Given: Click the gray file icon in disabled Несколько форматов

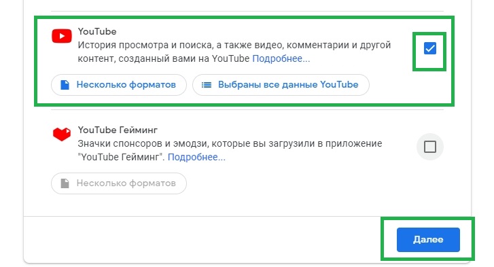Looking at the screenshot, I should click(65, 183).
